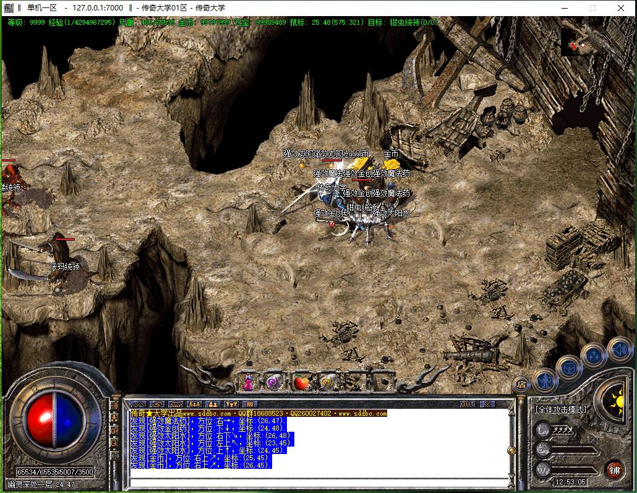
Task: Click the 强效太阳水 item label
Action: (390, 213)
